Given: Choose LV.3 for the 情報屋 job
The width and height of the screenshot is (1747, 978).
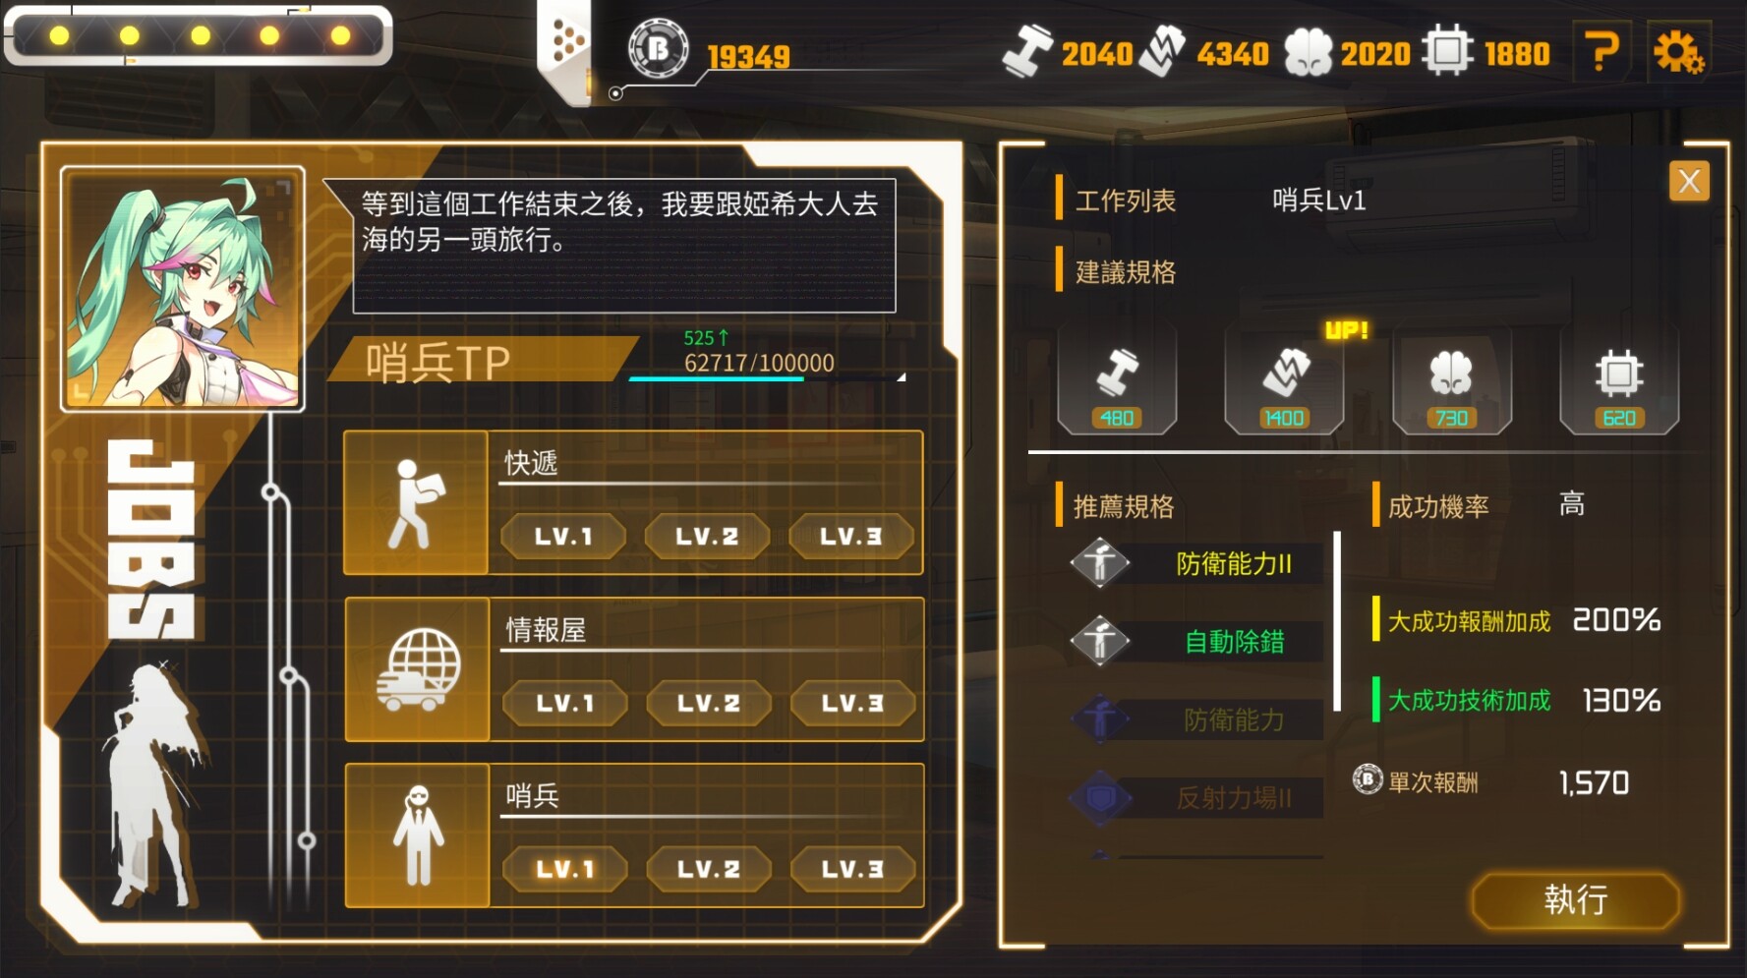Looking at the screenshot, I should [x=852, y=704].
